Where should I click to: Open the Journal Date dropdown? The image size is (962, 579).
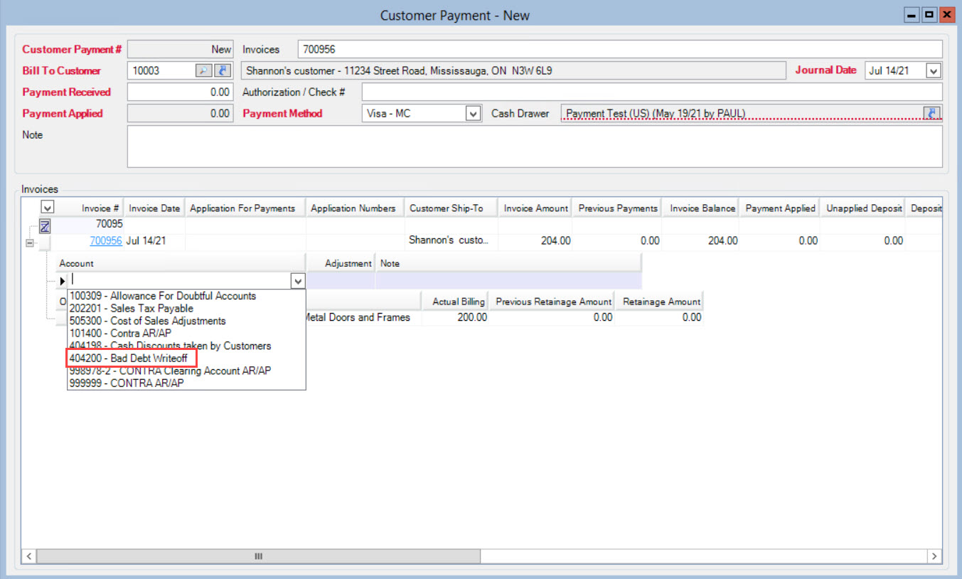click(x=934, y=70)
